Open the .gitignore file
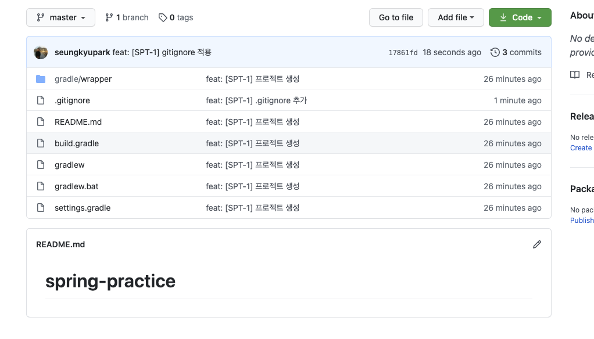This screenshot has height=339, width=594. pos(72,100)
